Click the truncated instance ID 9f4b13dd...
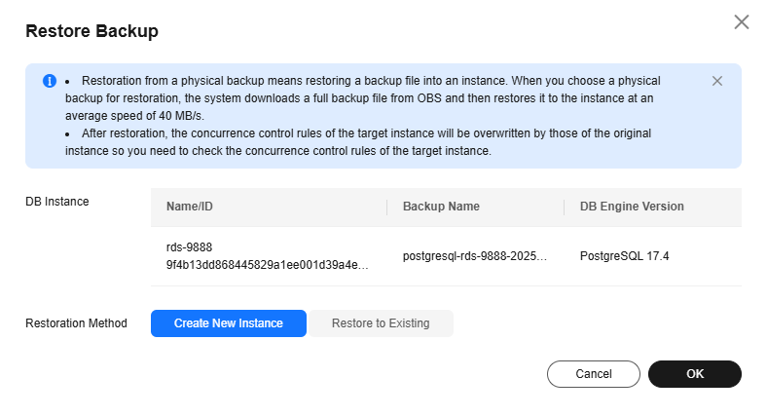767x416 pixels. (x=267, y=265)
